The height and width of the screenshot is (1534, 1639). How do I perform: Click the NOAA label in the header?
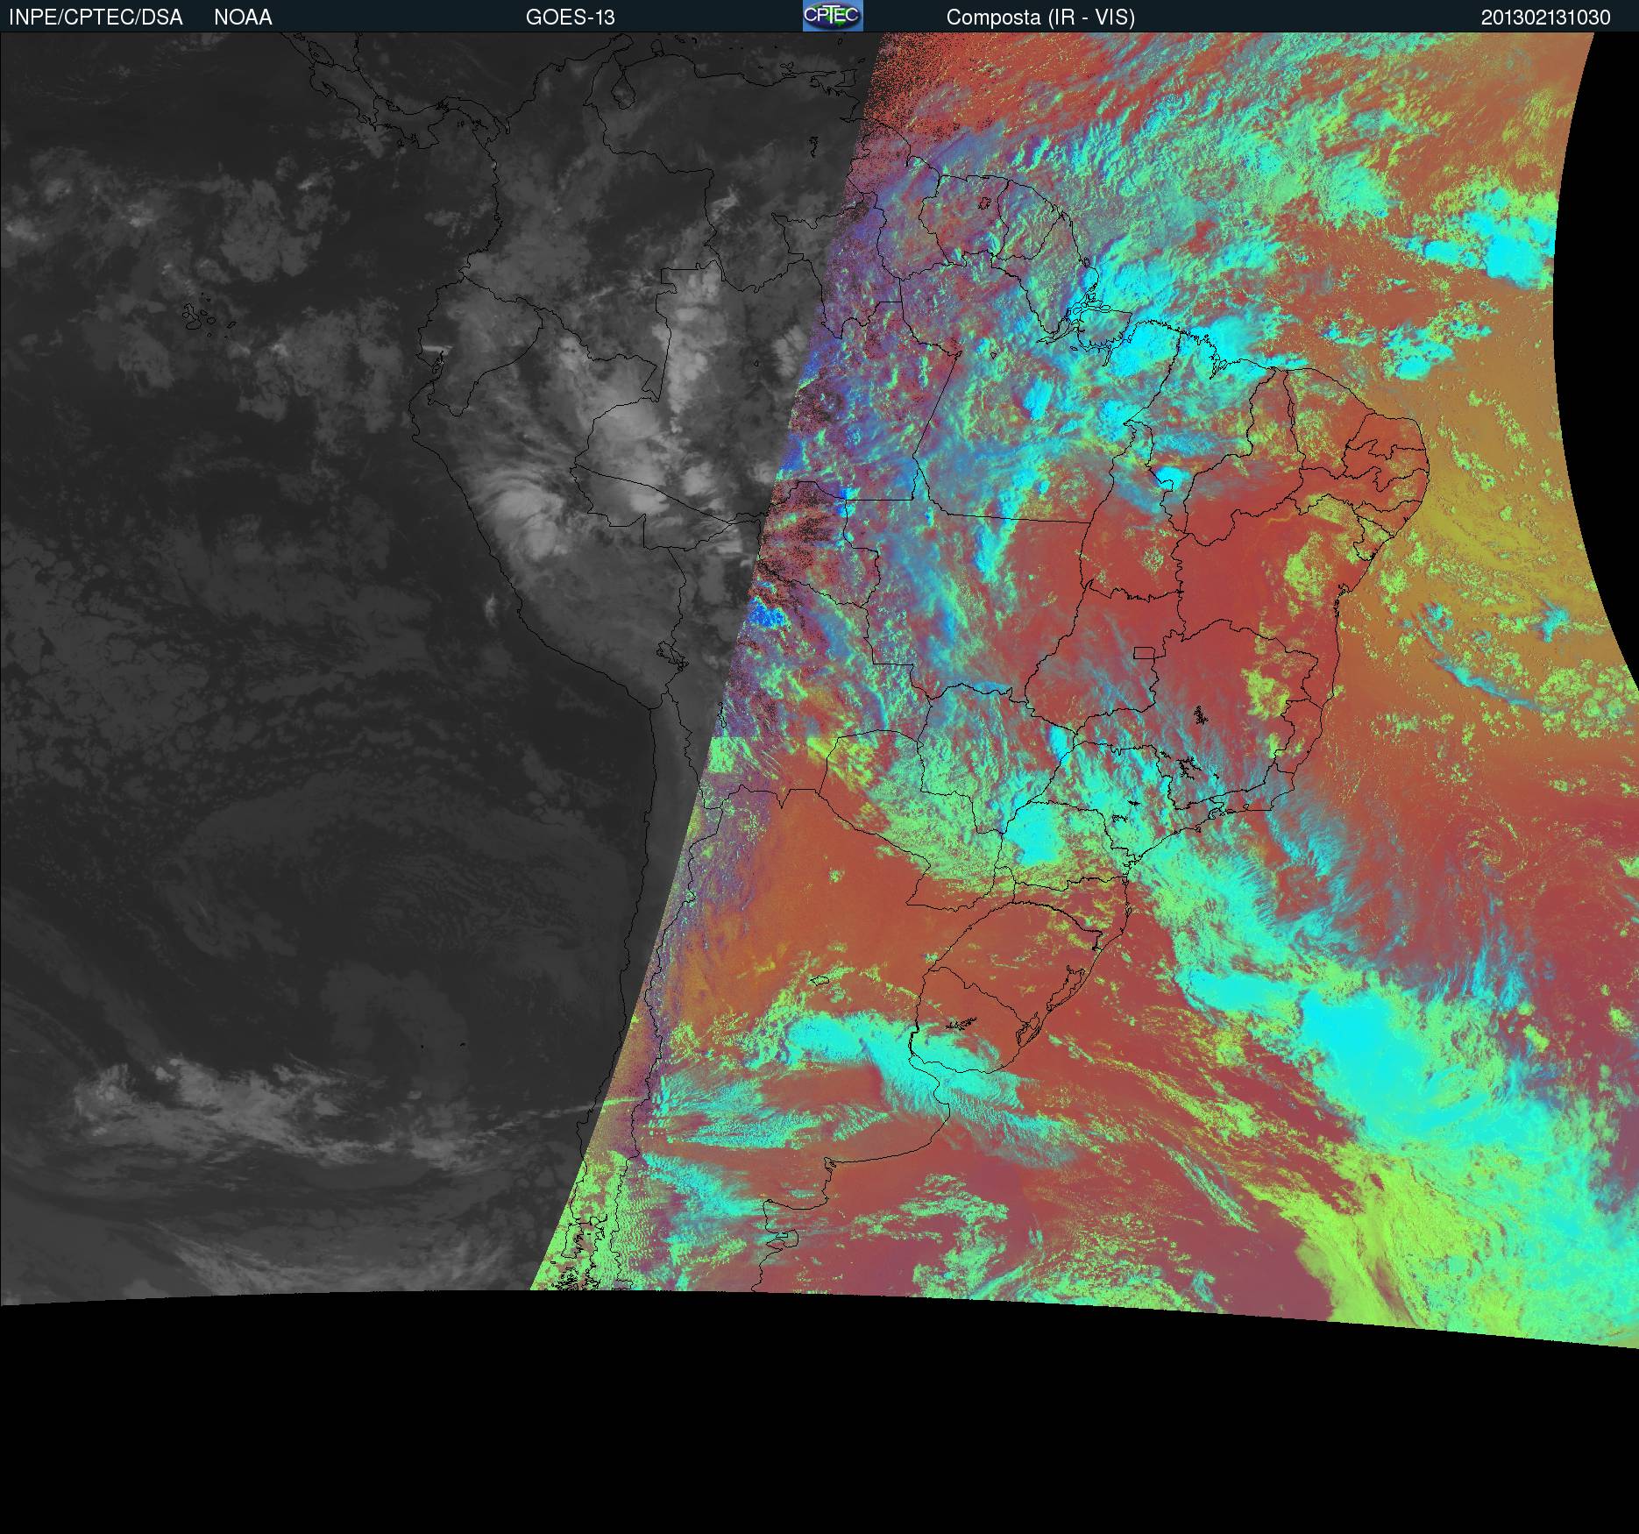243,18
